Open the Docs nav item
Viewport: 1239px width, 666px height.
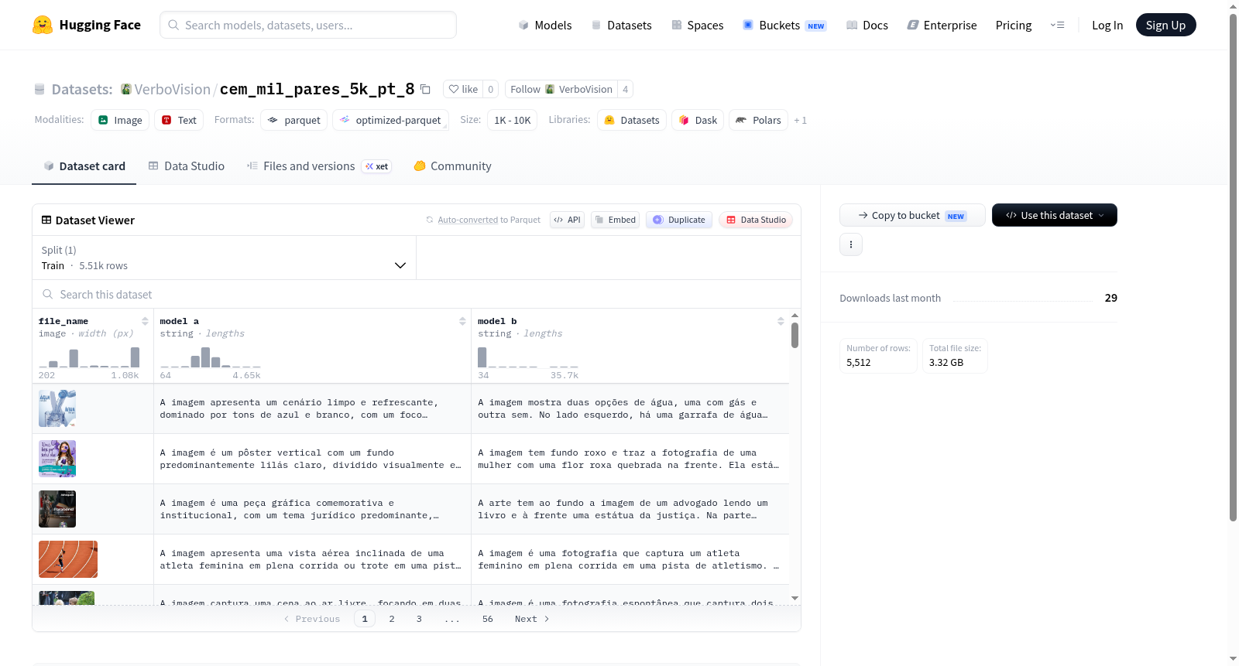867,26
